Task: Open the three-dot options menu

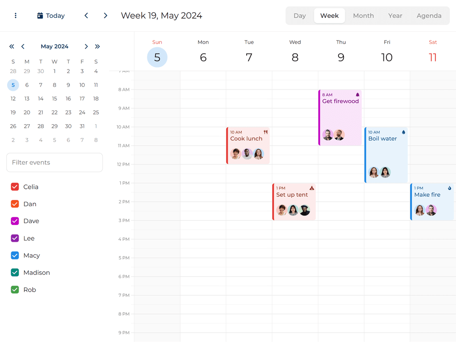Action: point(16,16)
